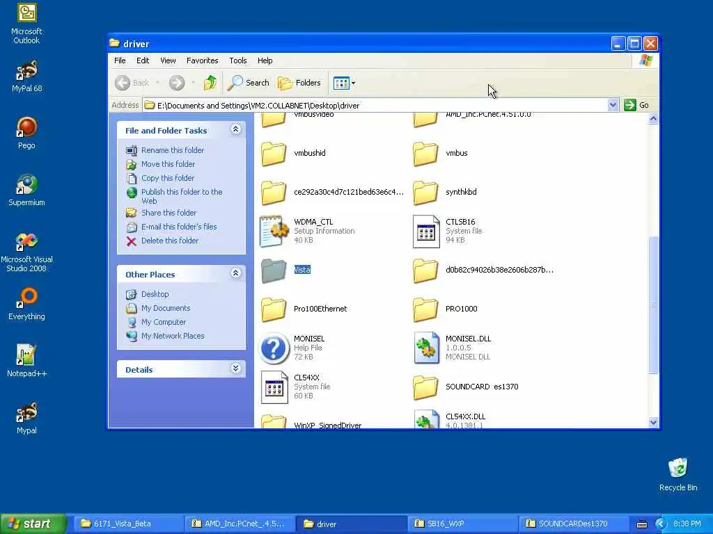Viewport: 713px width, 534px height.
Task: Click Delete this folder link
Action: tap(170, 241)
